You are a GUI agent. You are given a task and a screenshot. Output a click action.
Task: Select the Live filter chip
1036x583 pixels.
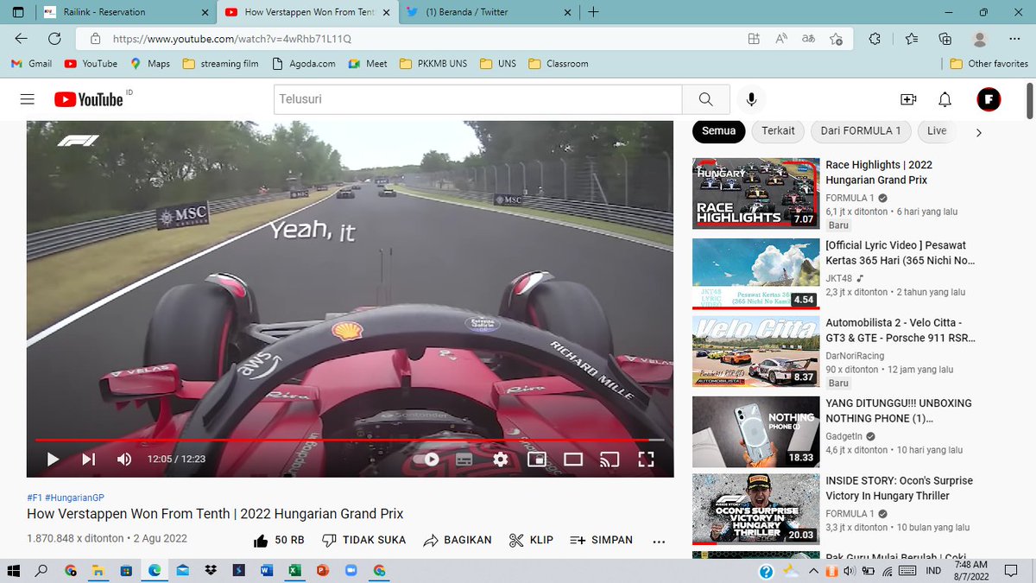pos(937,131)
